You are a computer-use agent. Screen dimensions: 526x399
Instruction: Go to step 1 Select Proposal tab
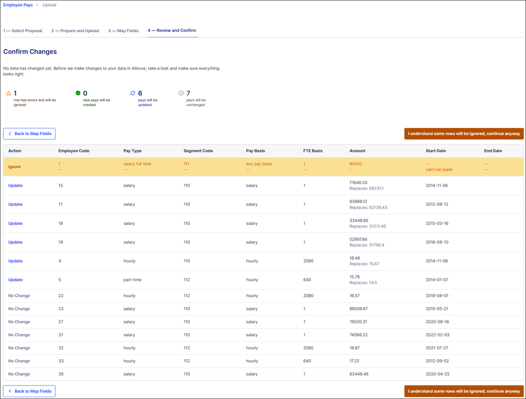click(x=22, y=31)
